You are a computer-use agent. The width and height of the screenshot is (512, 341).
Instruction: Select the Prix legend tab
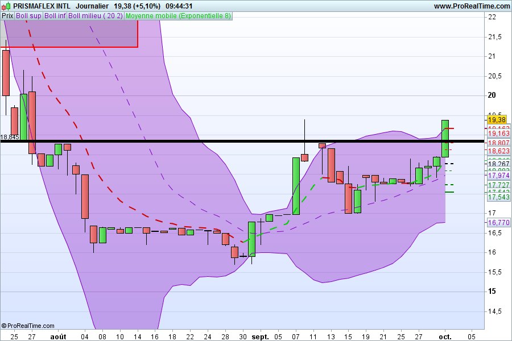[x=7, y=16]
